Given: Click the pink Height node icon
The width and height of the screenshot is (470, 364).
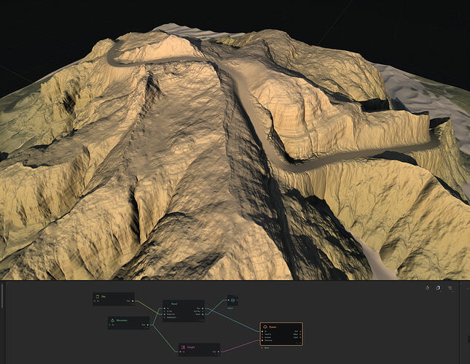Looking at the screenshot, I should click(x=183, y=347).
